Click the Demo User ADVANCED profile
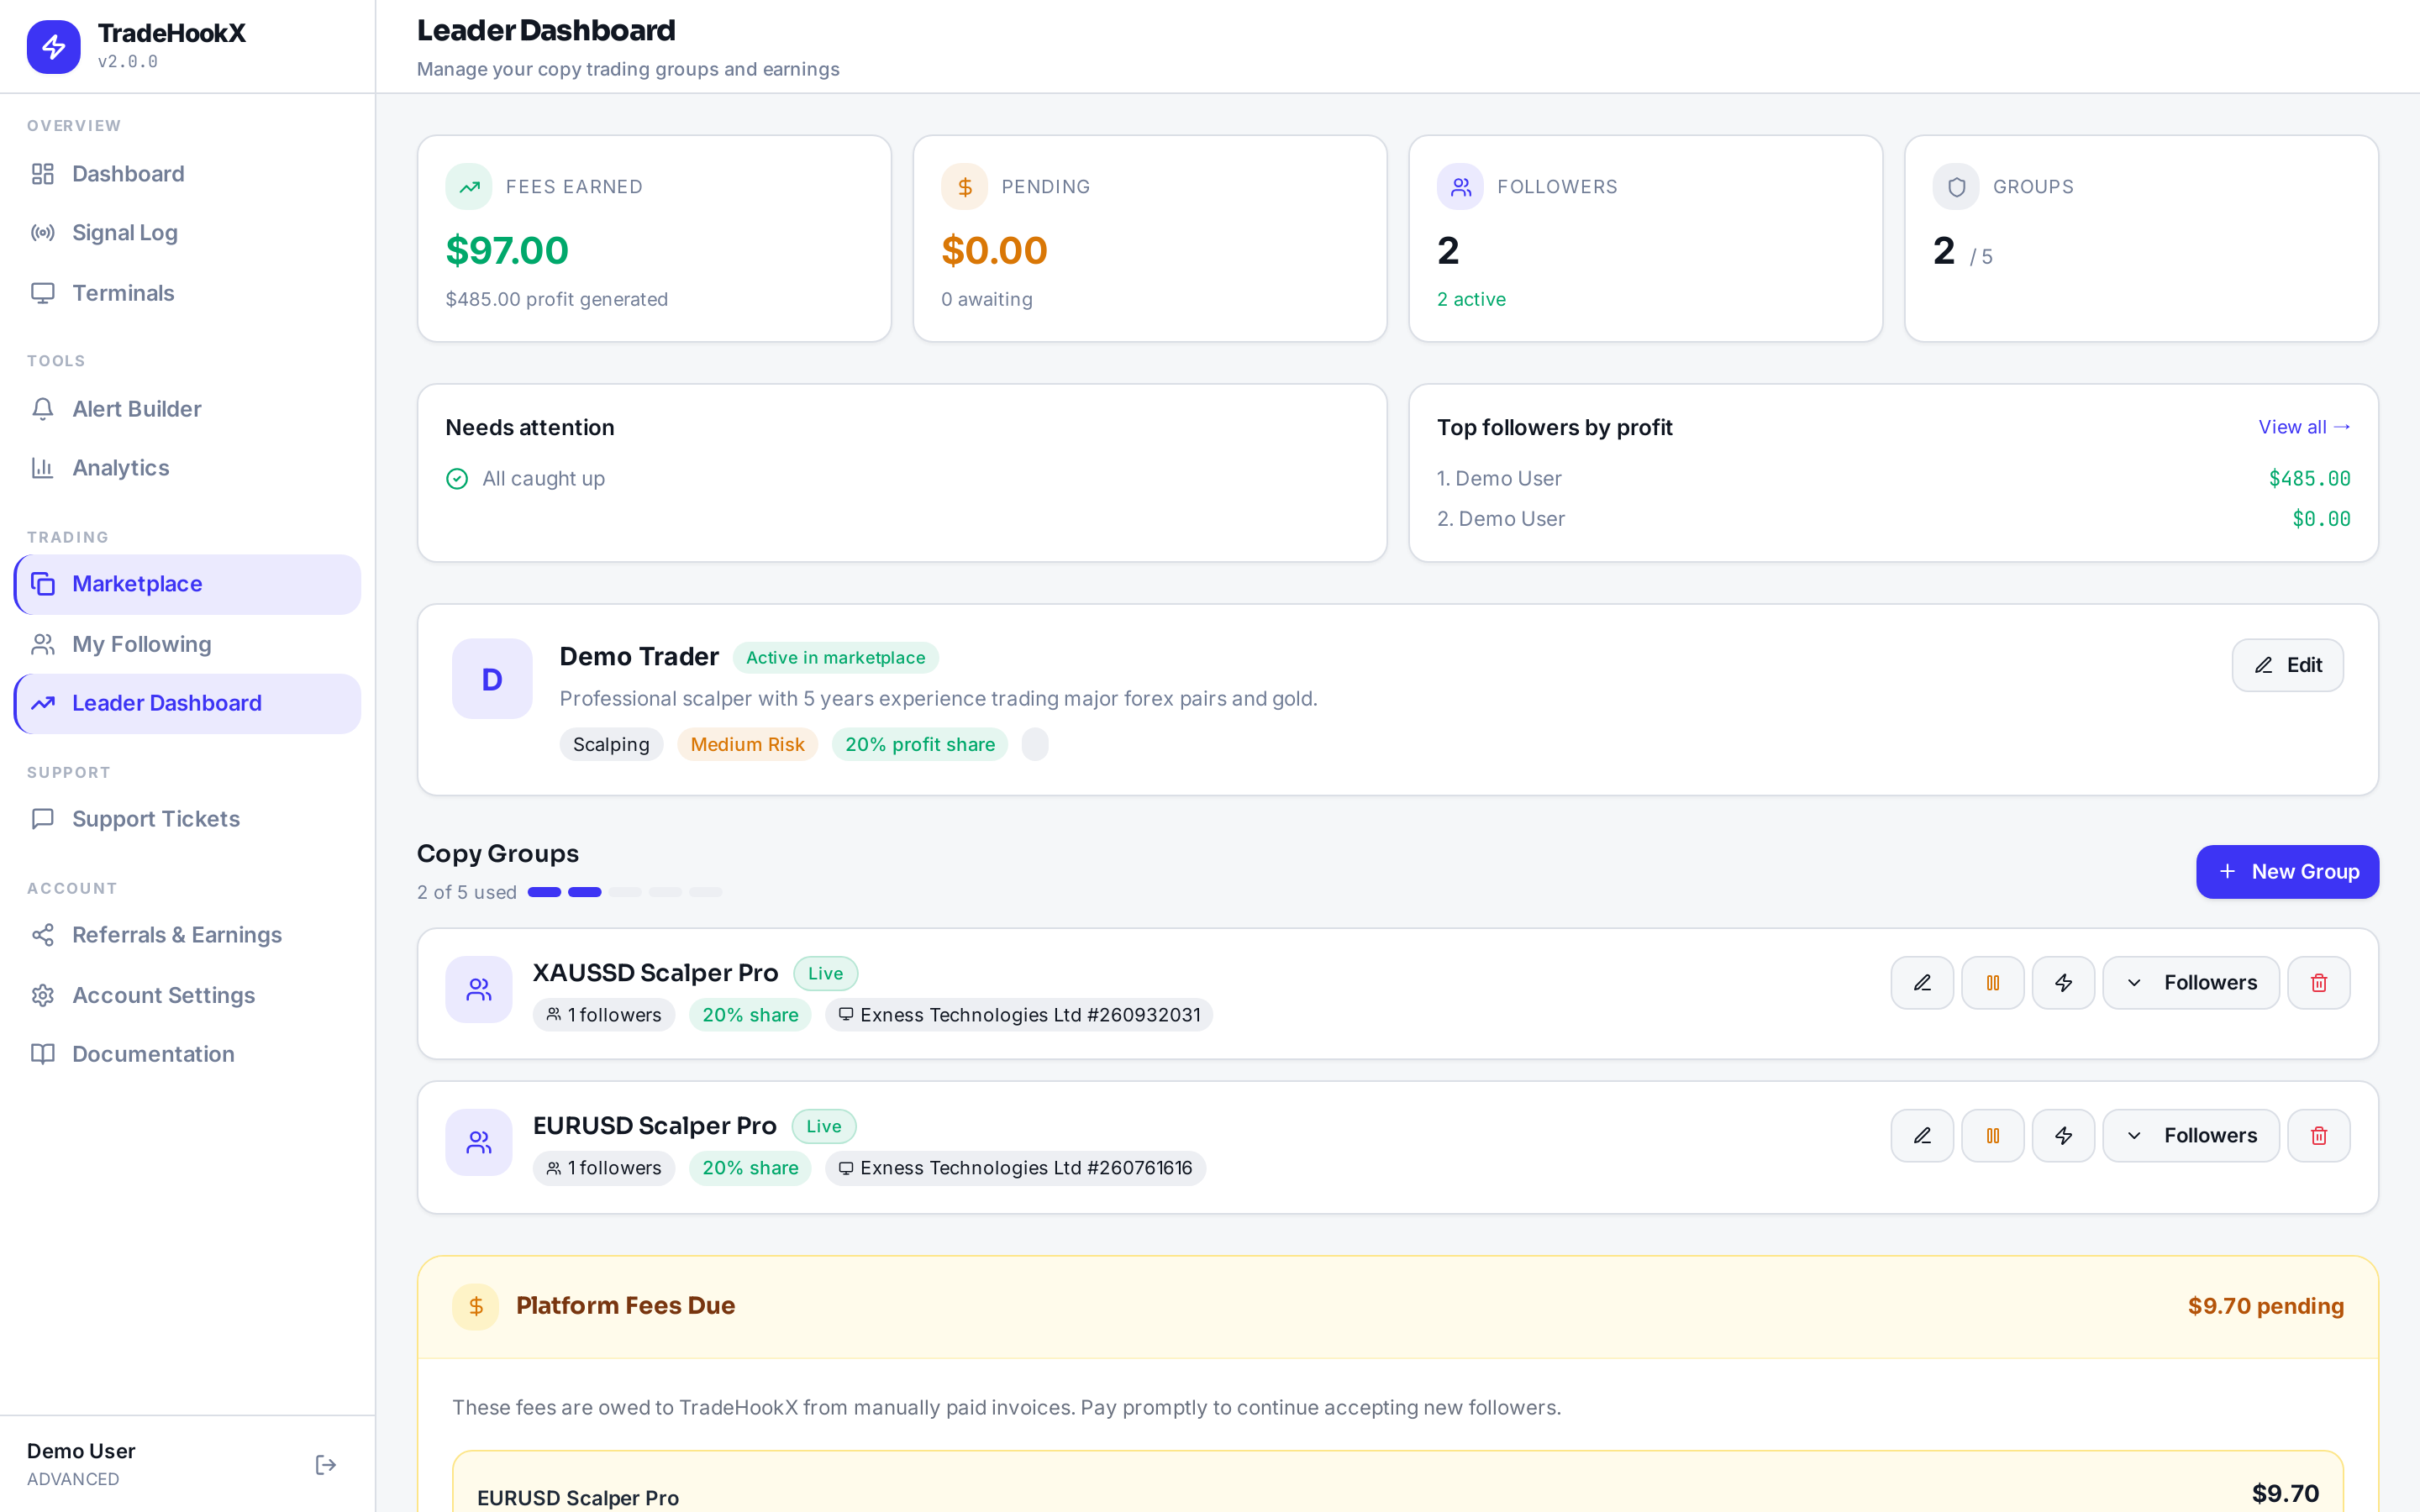This screenshot has width=2420, height=1512. [81, 1465]
